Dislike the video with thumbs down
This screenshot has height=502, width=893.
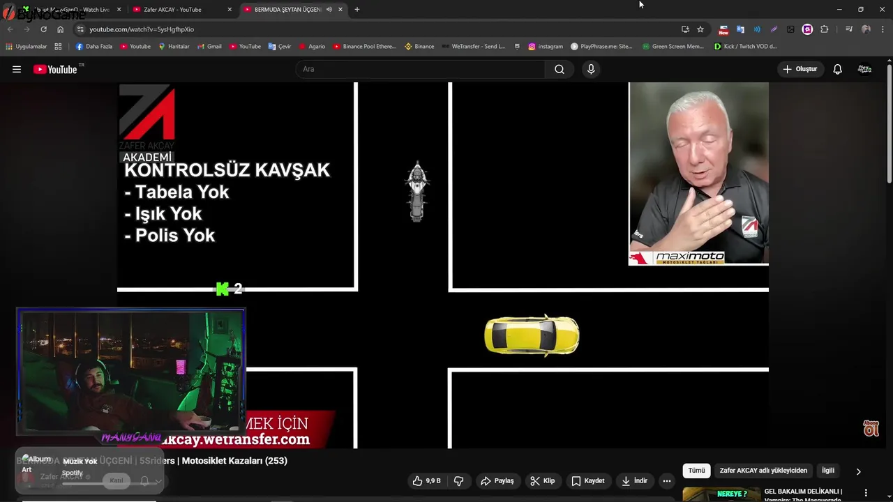(459, 481)
